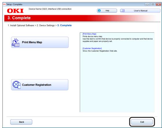Select '3. Complete' breadcrumb step

pos(65,25)
